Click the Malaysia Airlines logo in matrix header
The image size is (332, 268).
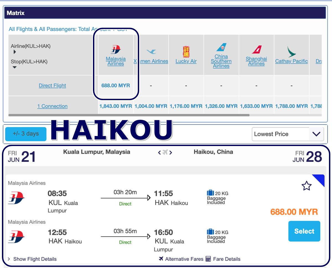point(116,50)
